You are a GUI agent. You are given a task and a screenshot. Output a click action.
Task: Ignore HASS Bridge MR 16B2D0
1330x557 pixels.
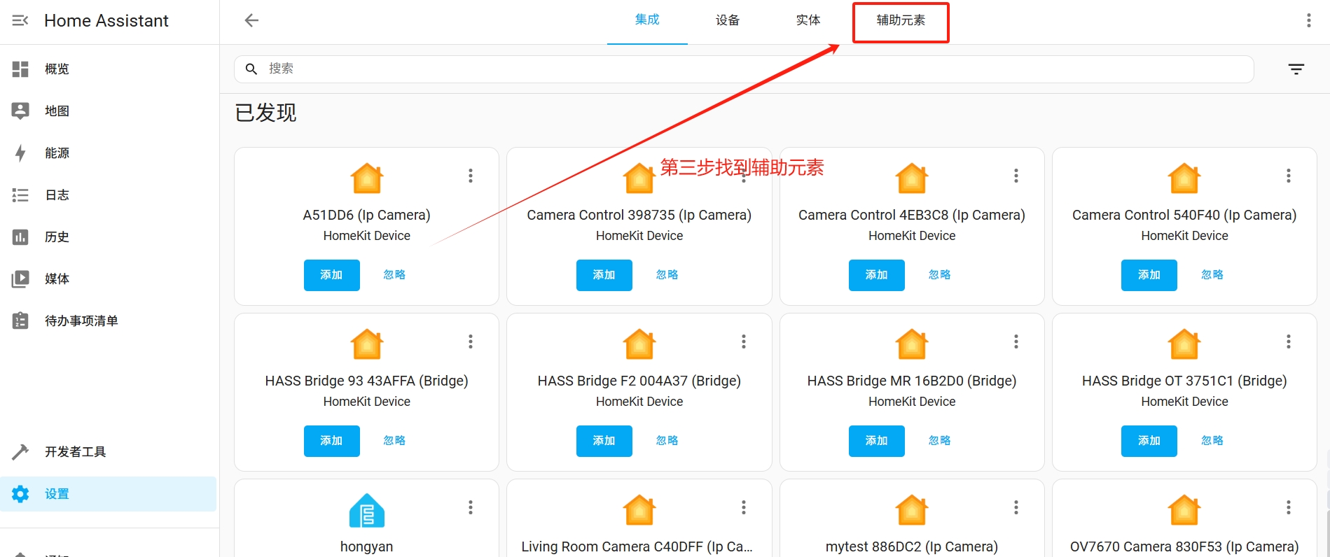pos(939,441)
